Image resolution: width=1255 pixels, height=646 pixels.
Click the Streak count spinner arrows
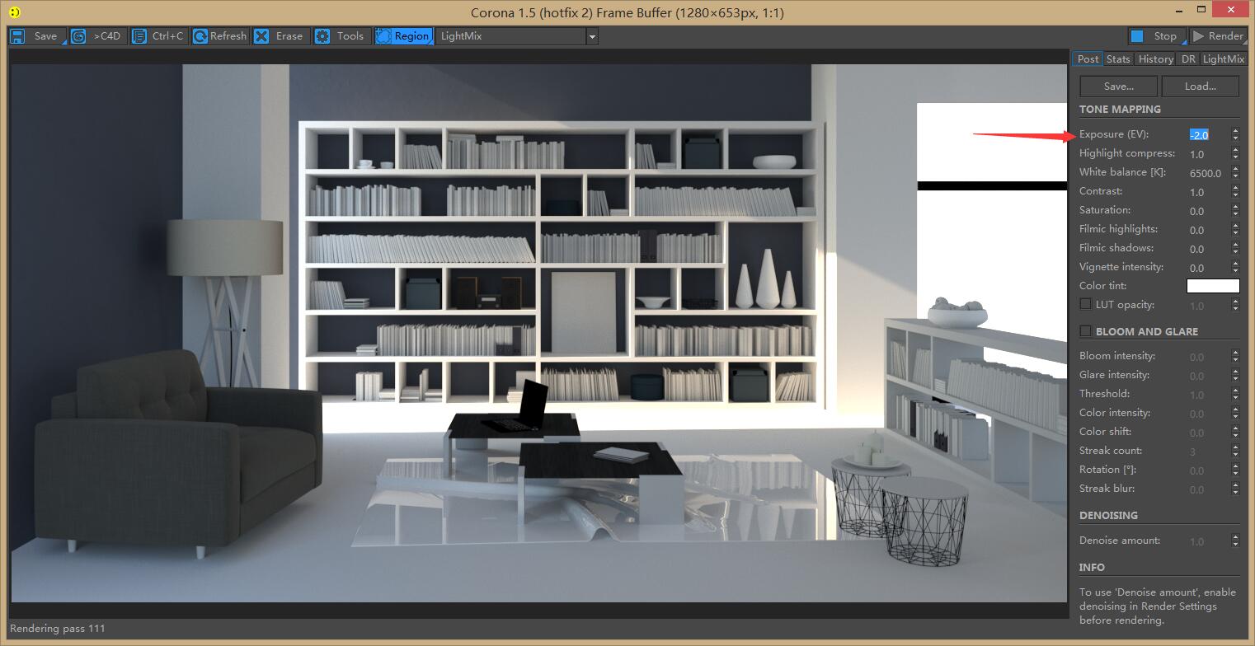pos(1235,452)
